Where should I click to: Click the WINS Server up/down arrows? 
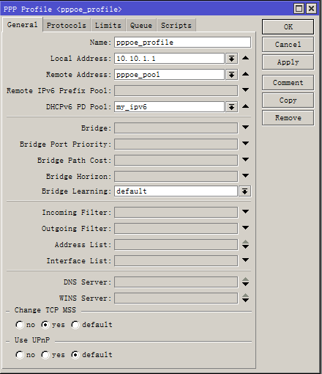(246, 298)
